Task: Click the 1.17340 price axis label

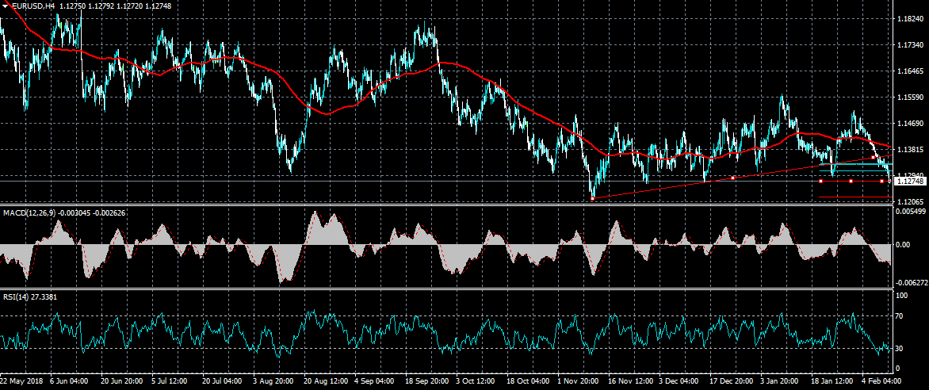Action: (x=910, y=45)
